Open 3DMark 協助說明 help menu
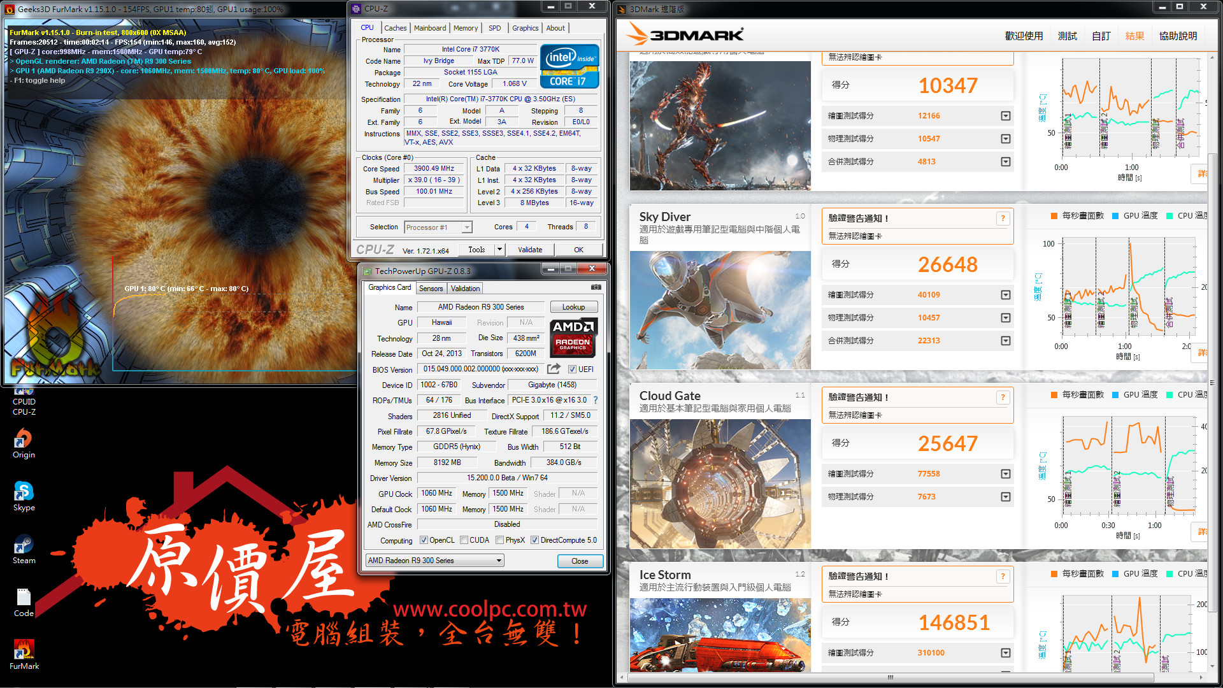The image size is (1223, 688). 1178,36
